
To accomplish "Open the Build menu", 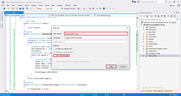I will pos(27,5).
